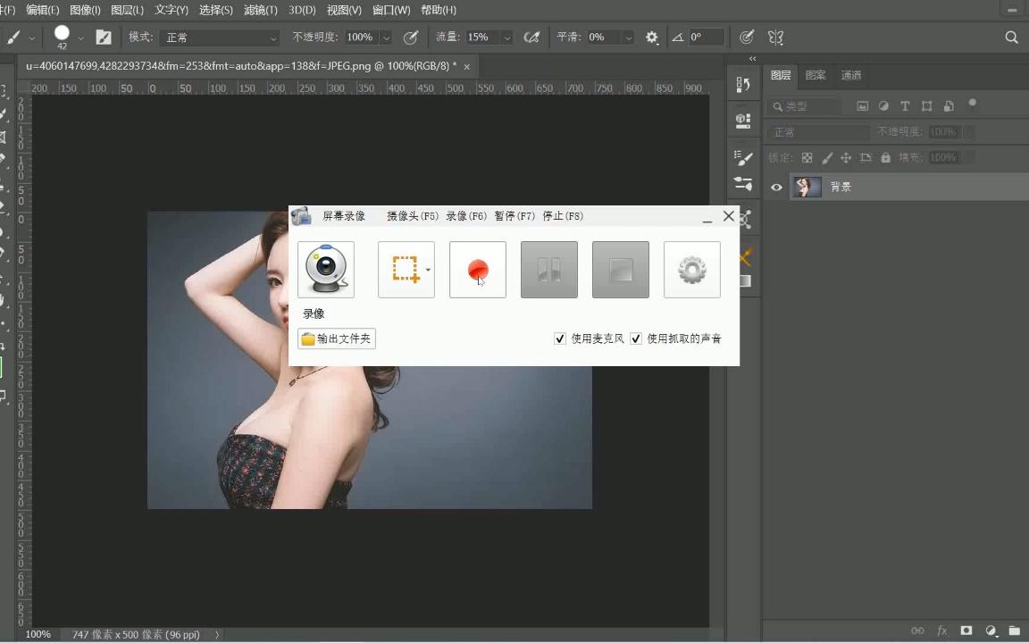Uncheck 使用抓取的声音 checkbox
The width and height of the screenshot is (1029, 643).
(636, 338)
